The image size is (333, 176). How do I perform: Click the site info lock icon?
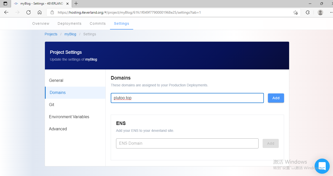(52, 12)
